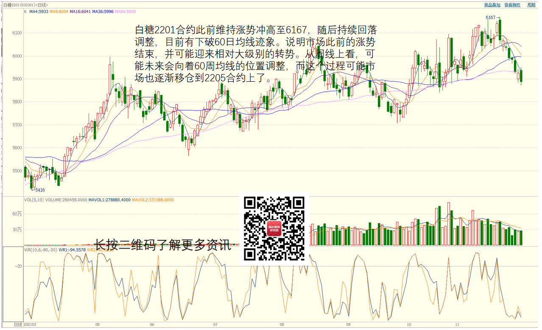Viewport: 542px width, 330px height.
Task: Click the K indicator label in main chart
Action: tap(25, 12)
